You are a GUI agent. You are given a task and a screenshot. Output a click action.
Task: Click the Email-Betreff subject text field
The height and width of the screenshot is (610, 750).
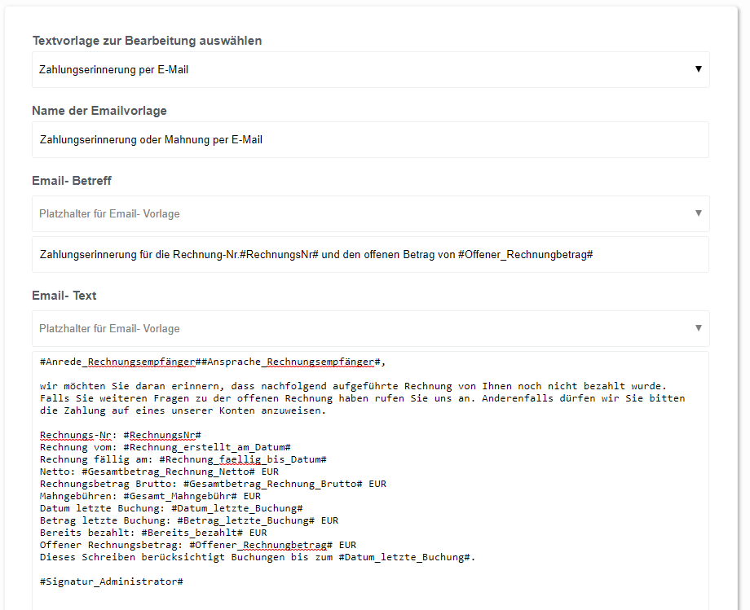coord(371,255)
